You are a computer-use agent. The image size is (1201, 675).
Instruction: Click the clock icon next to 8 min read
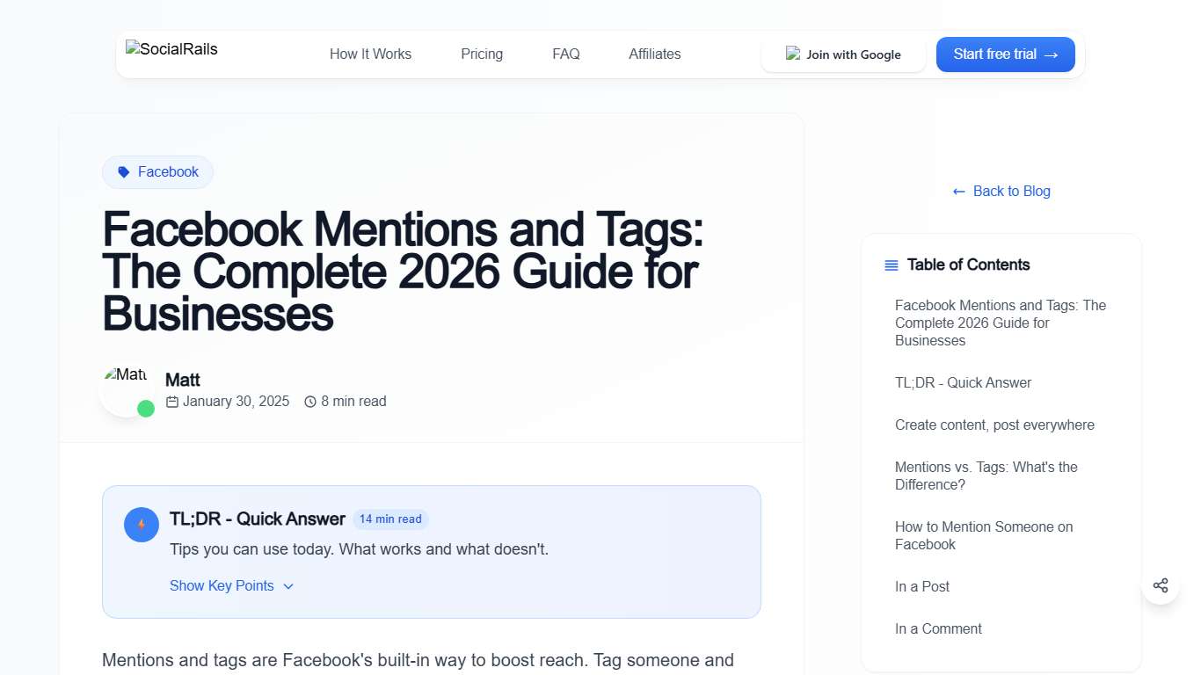click(310, 401)
